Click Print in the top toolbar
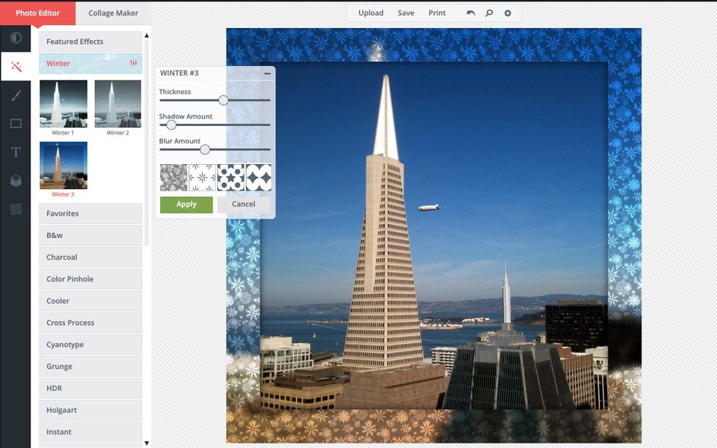This screenshot has width=717, height=448. 437,13
